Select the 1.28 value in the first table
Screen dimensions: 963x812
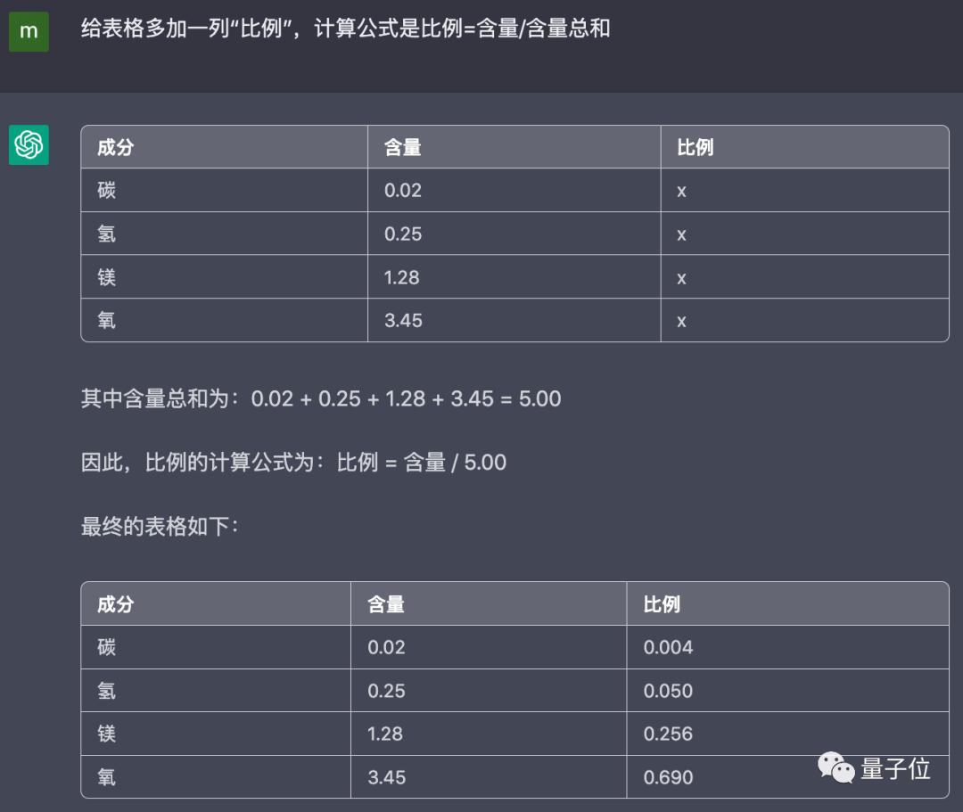click(x=402, y=277)
